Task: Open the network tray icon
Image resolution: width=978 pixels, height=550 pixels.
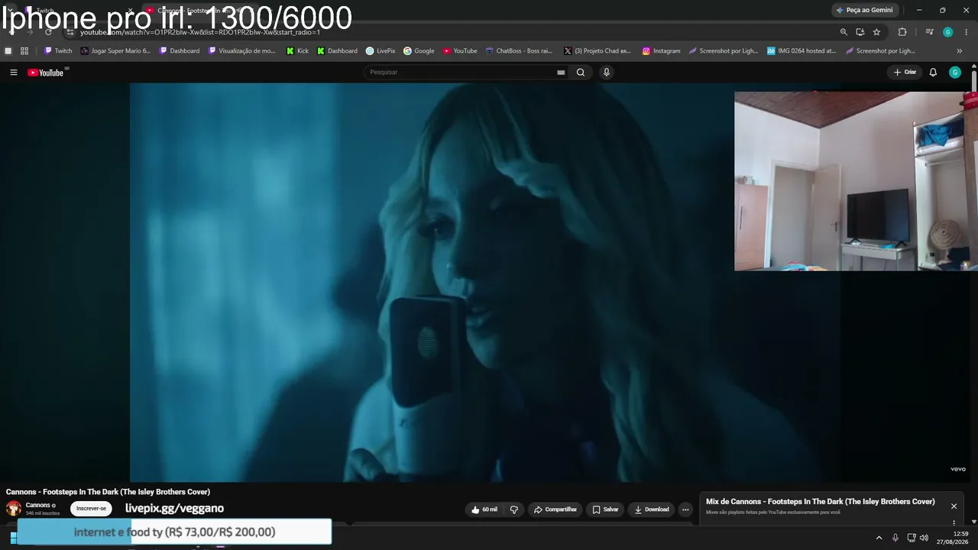Action: pyautogui.click(x=912, y=538)
